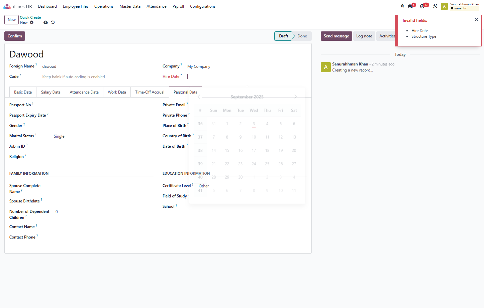
Task: Set status to Done
Action: click(302, 36)
